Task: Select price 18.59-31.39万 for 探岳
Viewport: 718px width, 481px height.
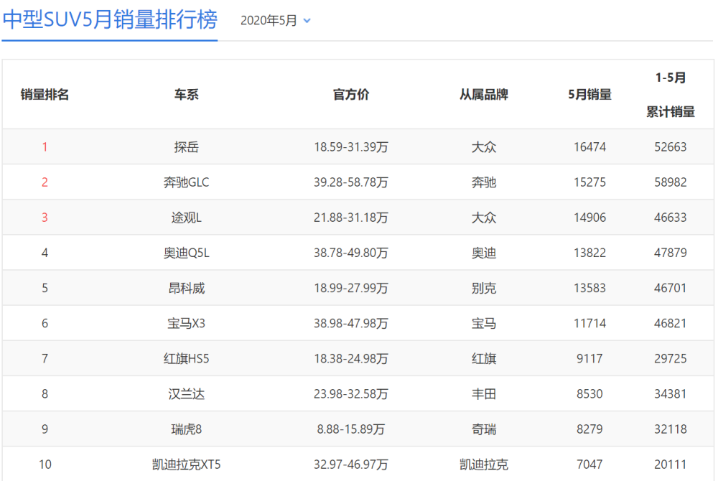Action: (x=351, y=147)
